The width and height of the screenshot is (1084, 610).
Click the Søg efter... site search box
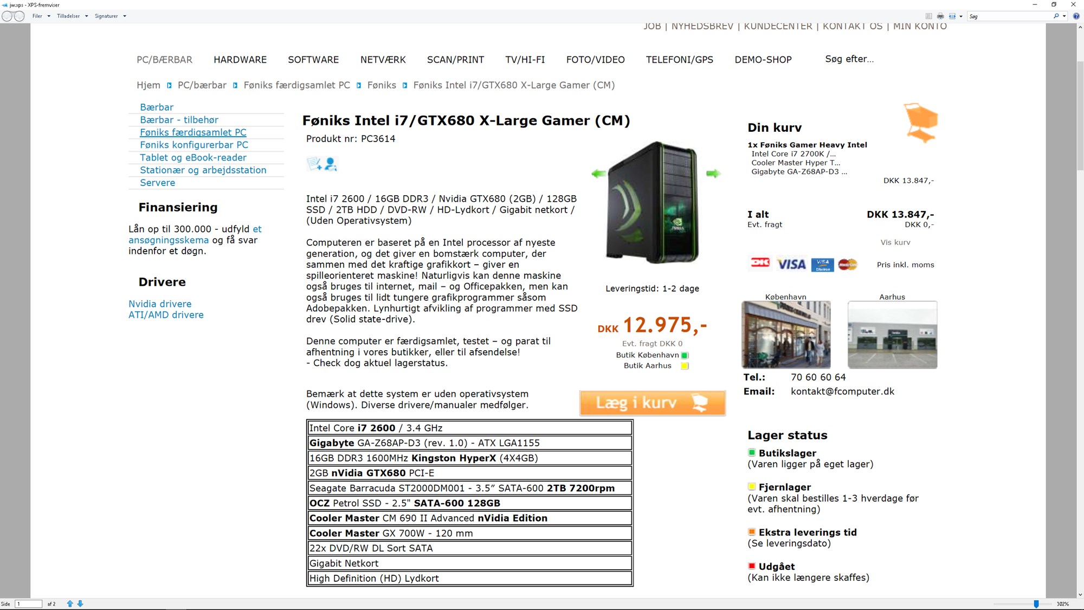849,59
